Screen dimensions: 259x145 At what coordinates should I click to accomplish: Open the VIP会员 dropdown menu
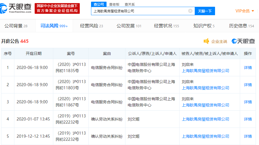coord(245,11)
